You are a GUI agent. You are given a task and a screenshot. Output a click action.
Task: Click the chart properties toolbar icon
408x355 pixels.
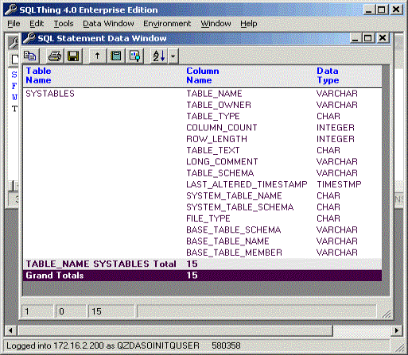pos(134,56)
